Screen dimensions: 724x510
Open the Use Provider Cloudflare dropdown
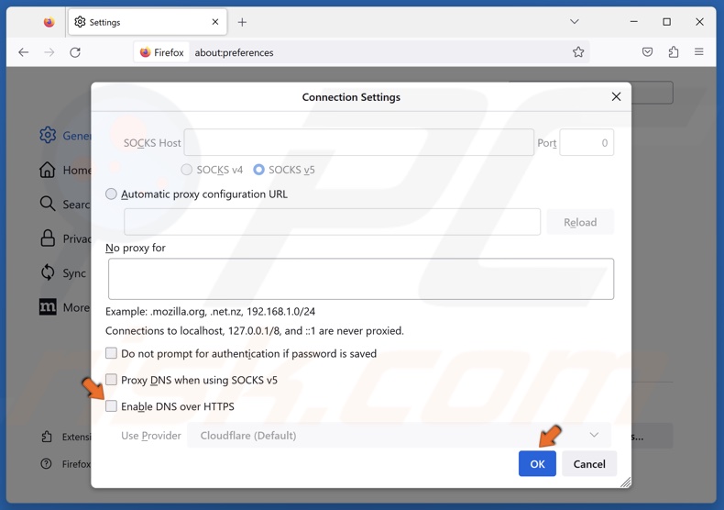click(x=399, y=435)
